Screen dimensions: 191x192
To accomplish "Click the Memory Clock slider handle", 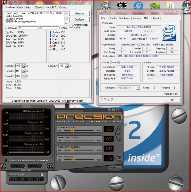I will (x=73, y=150).
